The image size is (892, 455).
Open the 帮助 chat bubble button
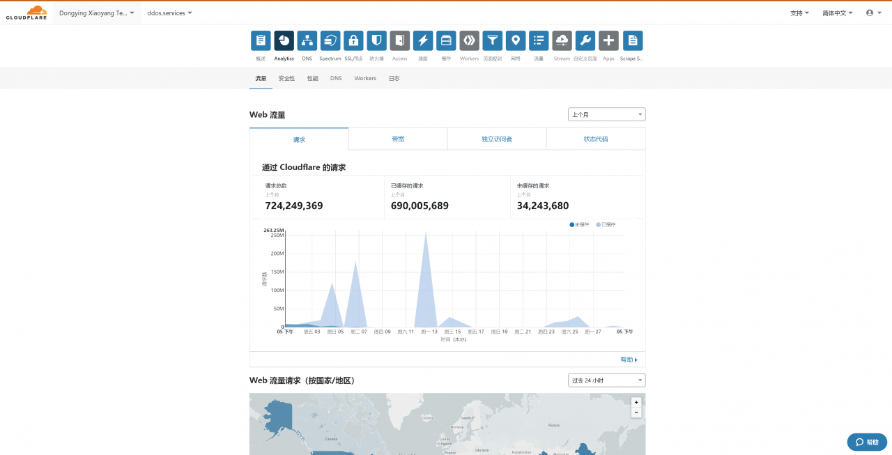(867, 442)
